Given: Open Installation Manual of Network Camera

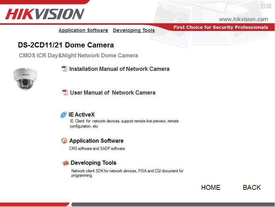Looking at the screenshot, I should (x=119, y=69).
